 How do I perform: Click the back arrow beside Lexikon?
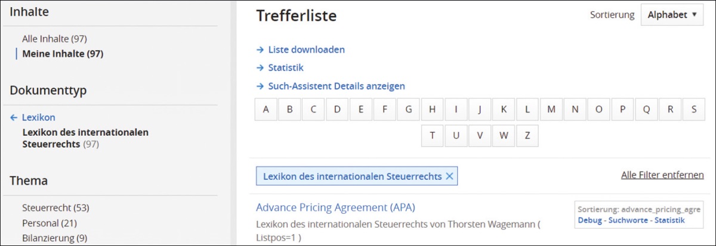click(14, 118)
